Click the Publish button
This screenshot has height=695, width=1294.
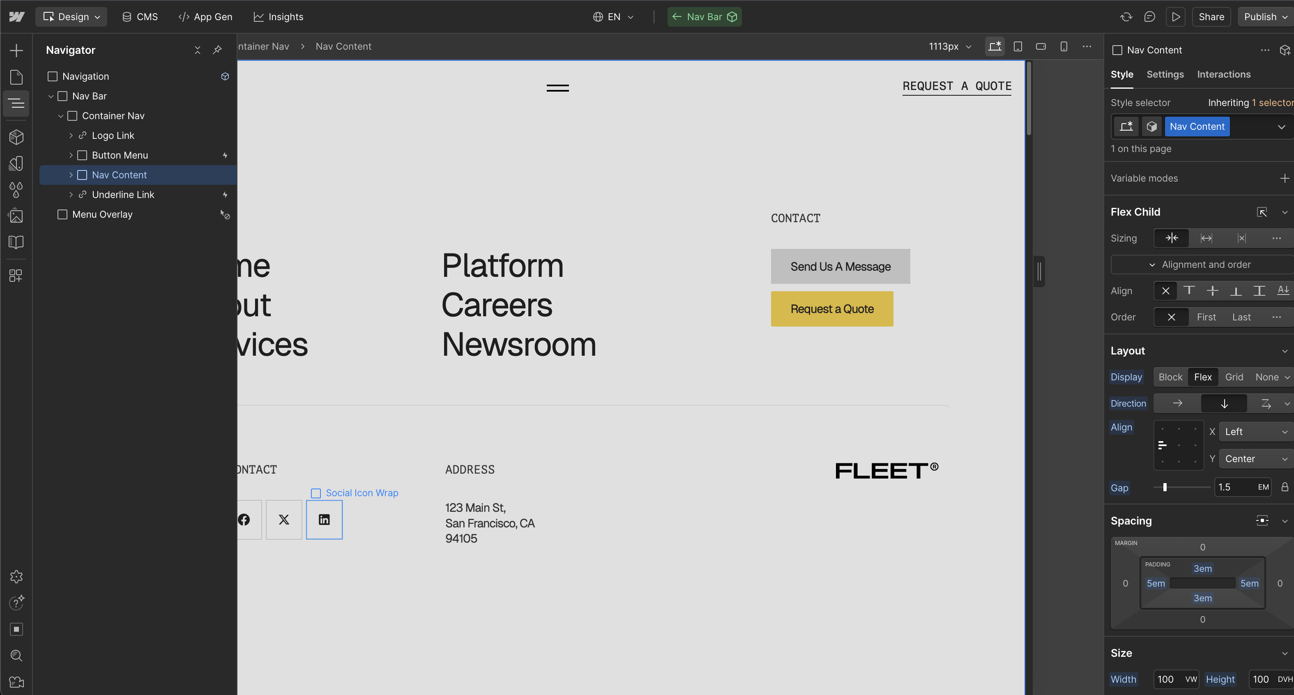(x=1265, y=16)
